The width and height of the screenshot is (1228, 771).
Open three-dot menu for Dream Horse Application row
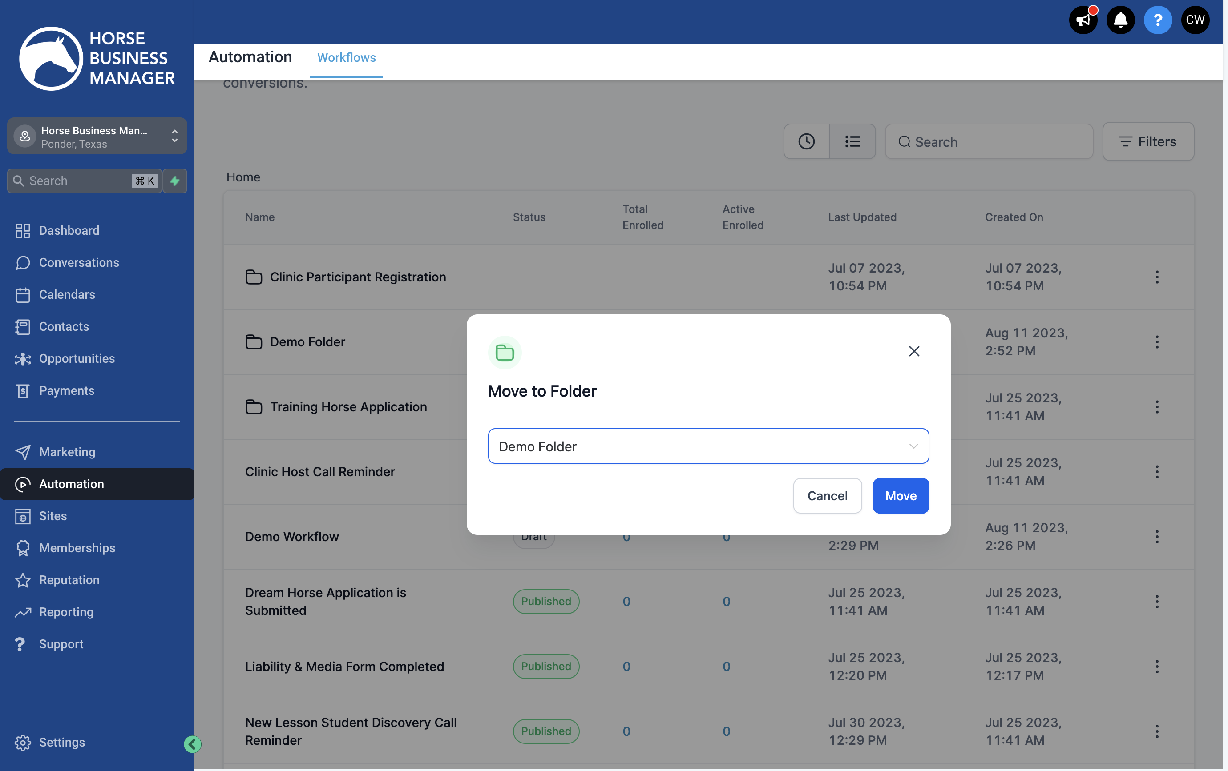(1157, 601)
